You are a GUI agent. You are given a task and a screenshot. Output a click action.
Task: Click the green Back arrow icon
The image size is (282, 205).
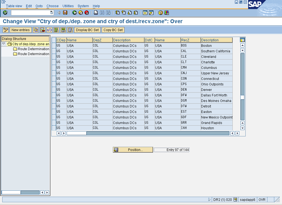74,13
